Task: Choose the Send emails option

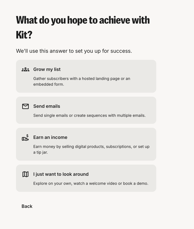Action: 86,110
